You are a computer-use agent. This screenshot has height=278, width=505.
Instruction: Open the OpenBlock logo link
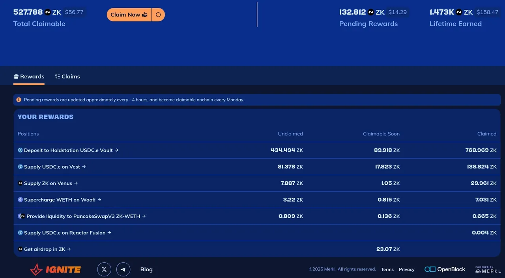(445, 269)
